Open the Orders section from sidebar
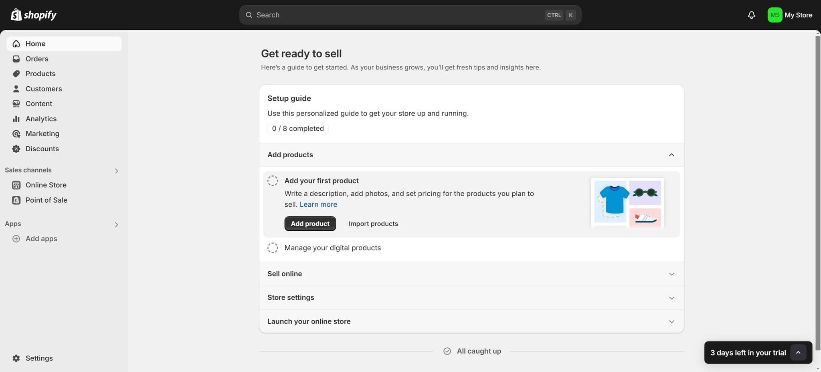Image resolution: width=821 pixels, height=372 pixels. (36, 59)
